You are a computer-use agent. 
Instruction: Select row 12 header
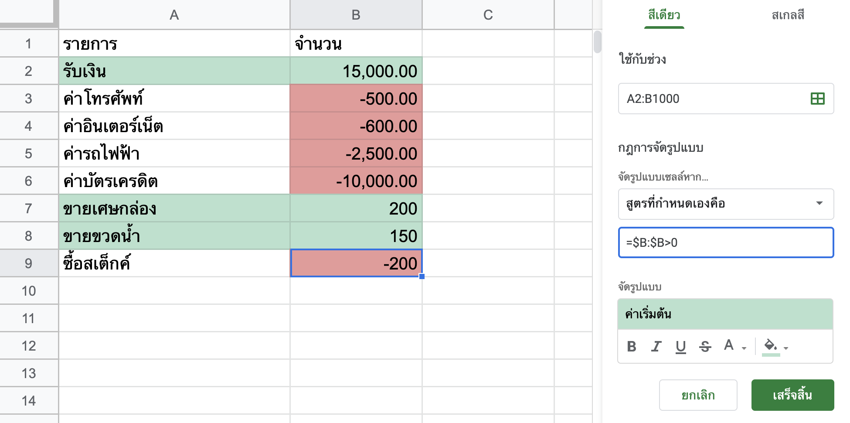point(29,346)
